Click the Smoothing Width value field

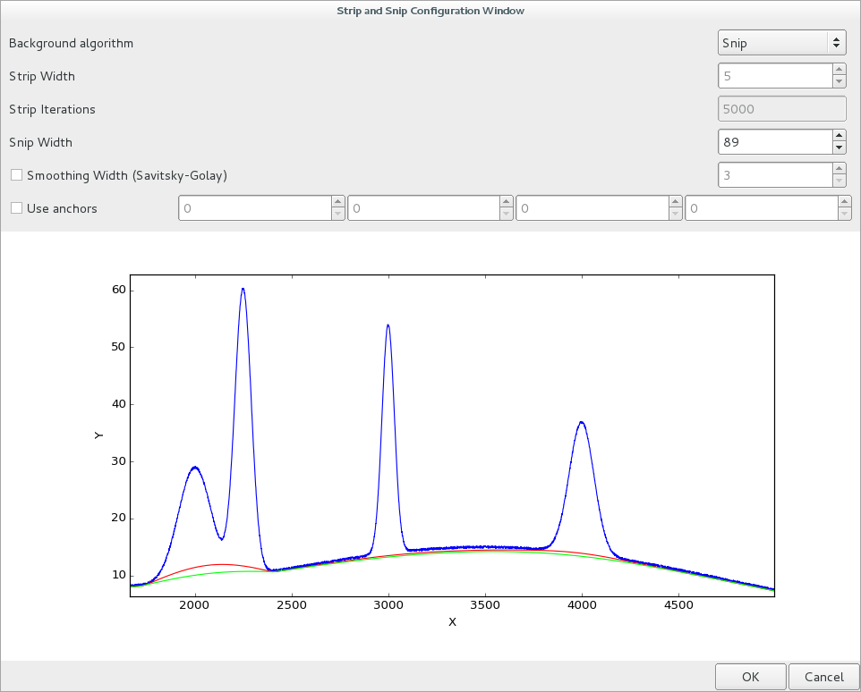coord(774,175)
